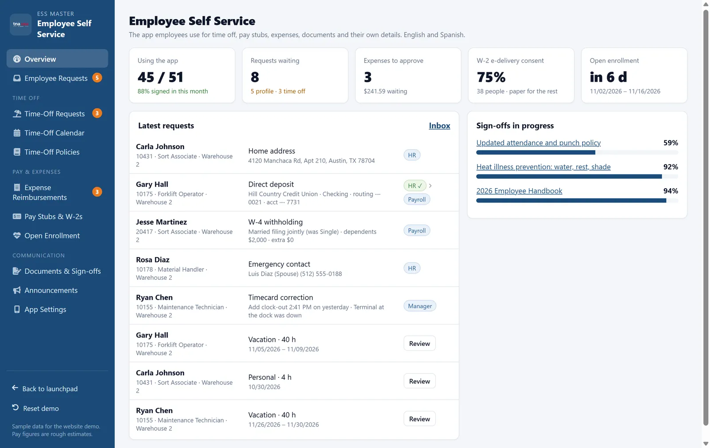Review Carla Johnson's Personal 4 h request
This screenshot has width=710, height=448.
point(419,381)
